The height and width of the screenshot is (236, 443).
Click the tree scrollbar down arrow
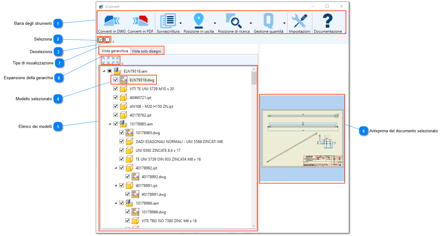(x=254, y=226)
